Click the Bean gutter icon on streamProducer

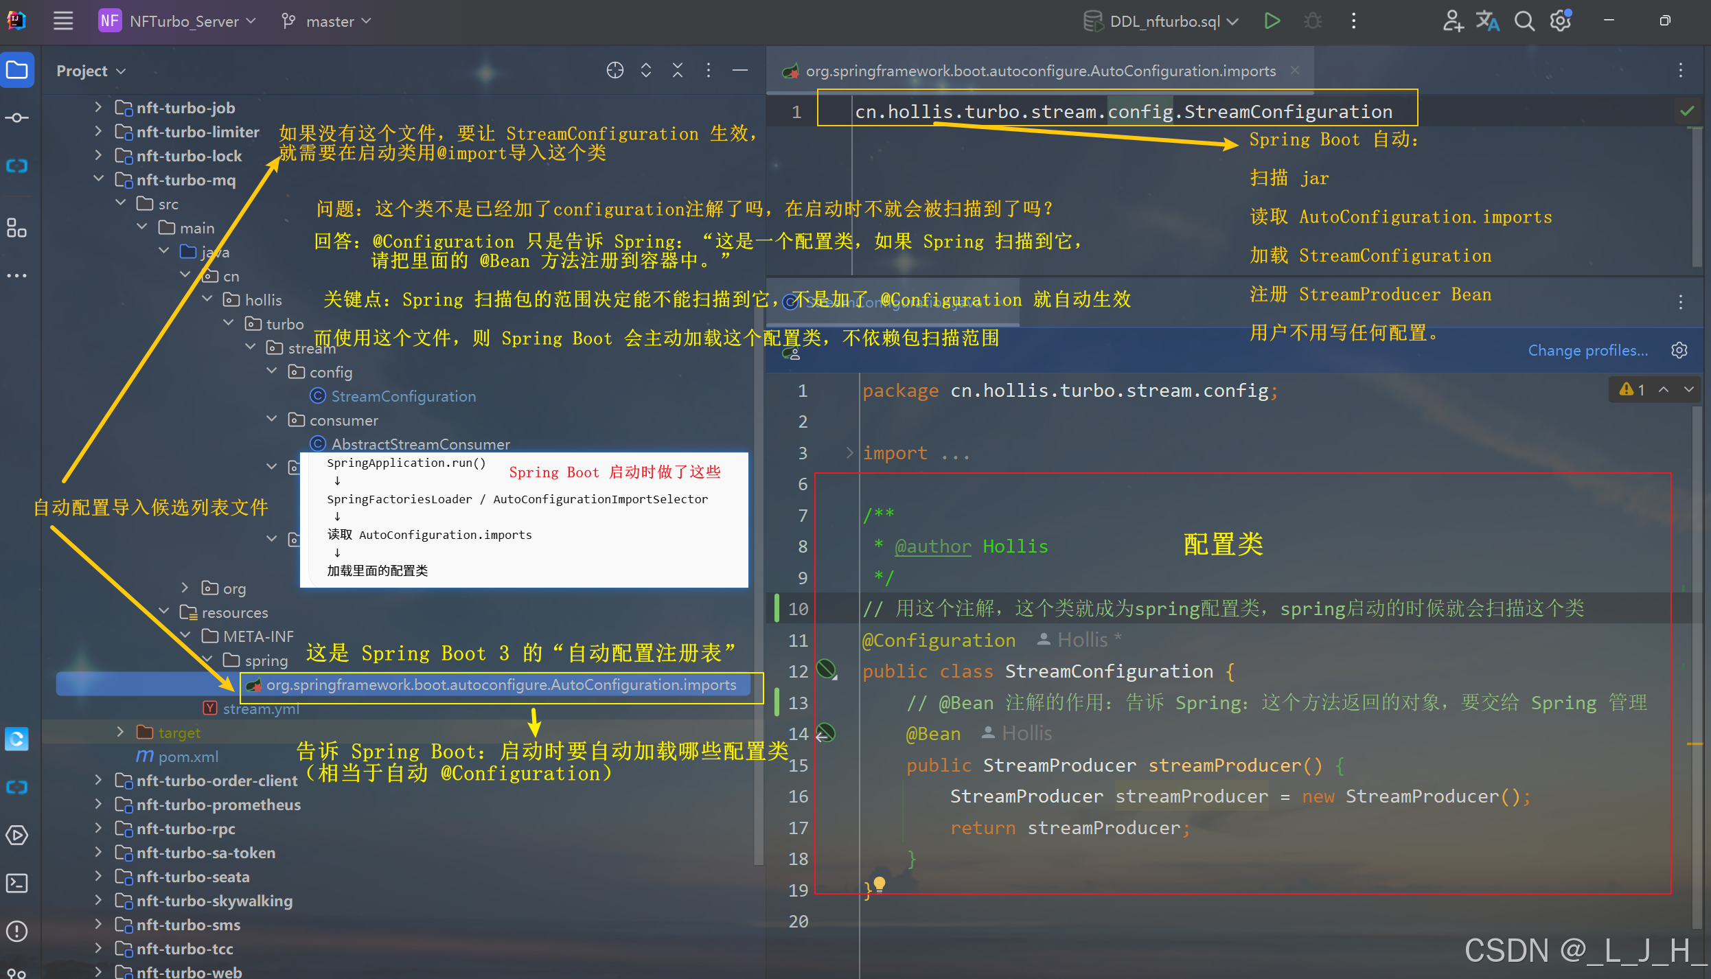[825, 733]
